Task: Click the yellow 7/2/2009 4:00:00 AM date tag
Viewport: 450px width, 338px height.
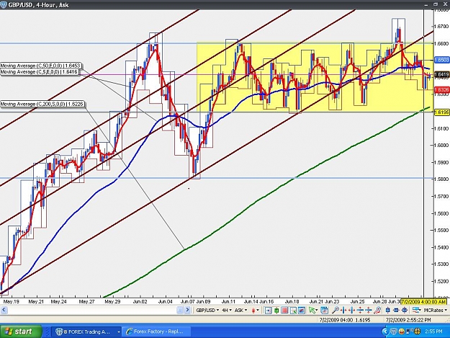Action: [x=423, y=302]
